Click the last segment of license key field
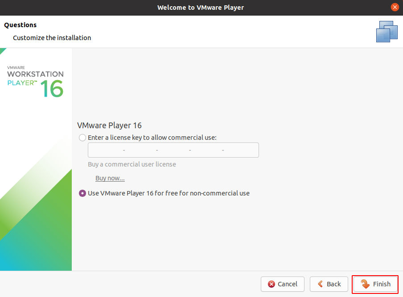Screen dimensions: 403x297 [x=241, y=150]
